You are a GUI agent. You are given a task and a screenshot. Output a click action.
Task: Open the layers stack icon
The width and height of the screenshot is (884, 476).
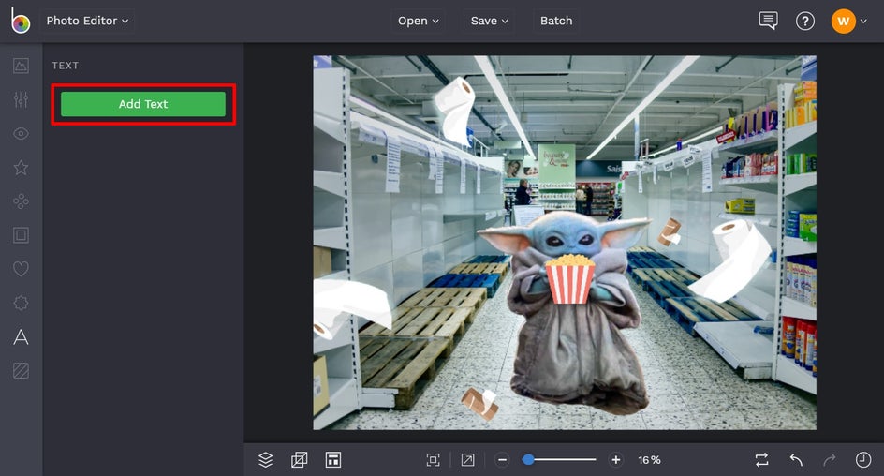click(x=266, y=460)
